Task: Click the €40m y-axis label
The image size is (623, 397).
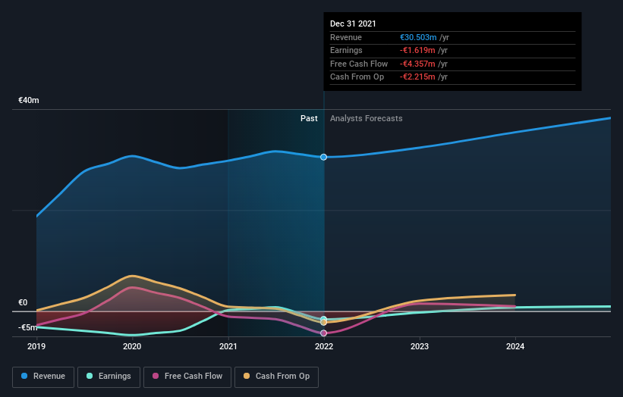Action: pos(29,100)
